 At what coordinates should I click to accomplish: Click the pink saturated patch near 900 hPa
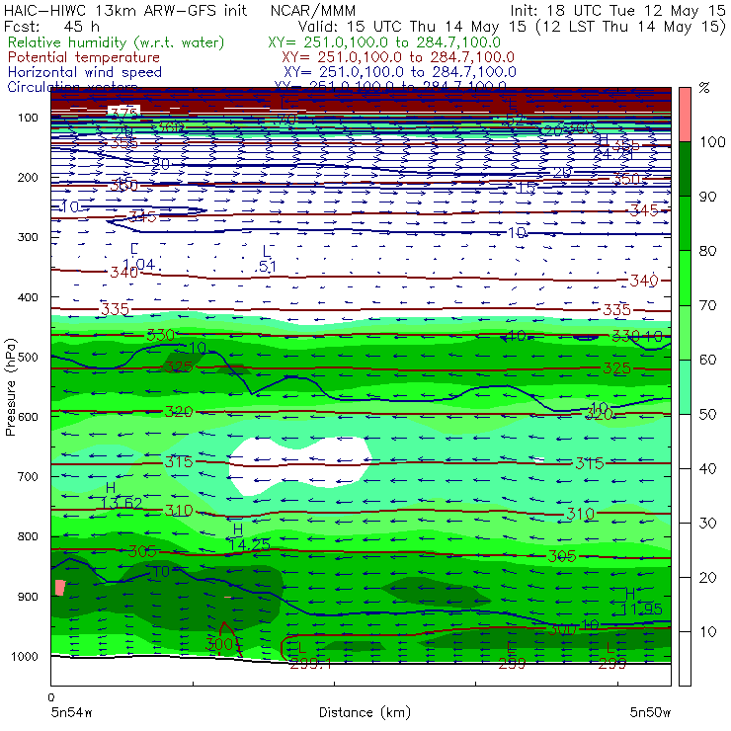[x=59, y=588]
